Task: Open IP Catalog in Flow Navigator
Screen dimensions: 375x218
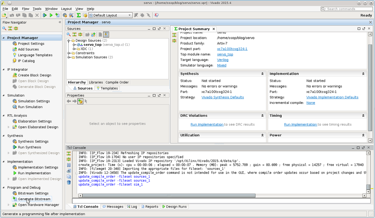Action: pos(23,61)
